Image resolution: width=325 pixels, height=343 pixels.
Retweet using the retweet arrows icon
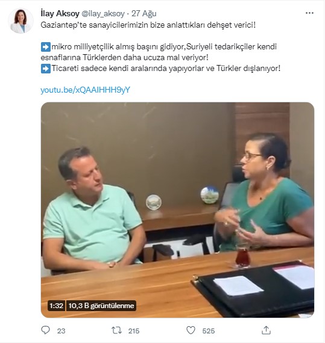[116, 330]
